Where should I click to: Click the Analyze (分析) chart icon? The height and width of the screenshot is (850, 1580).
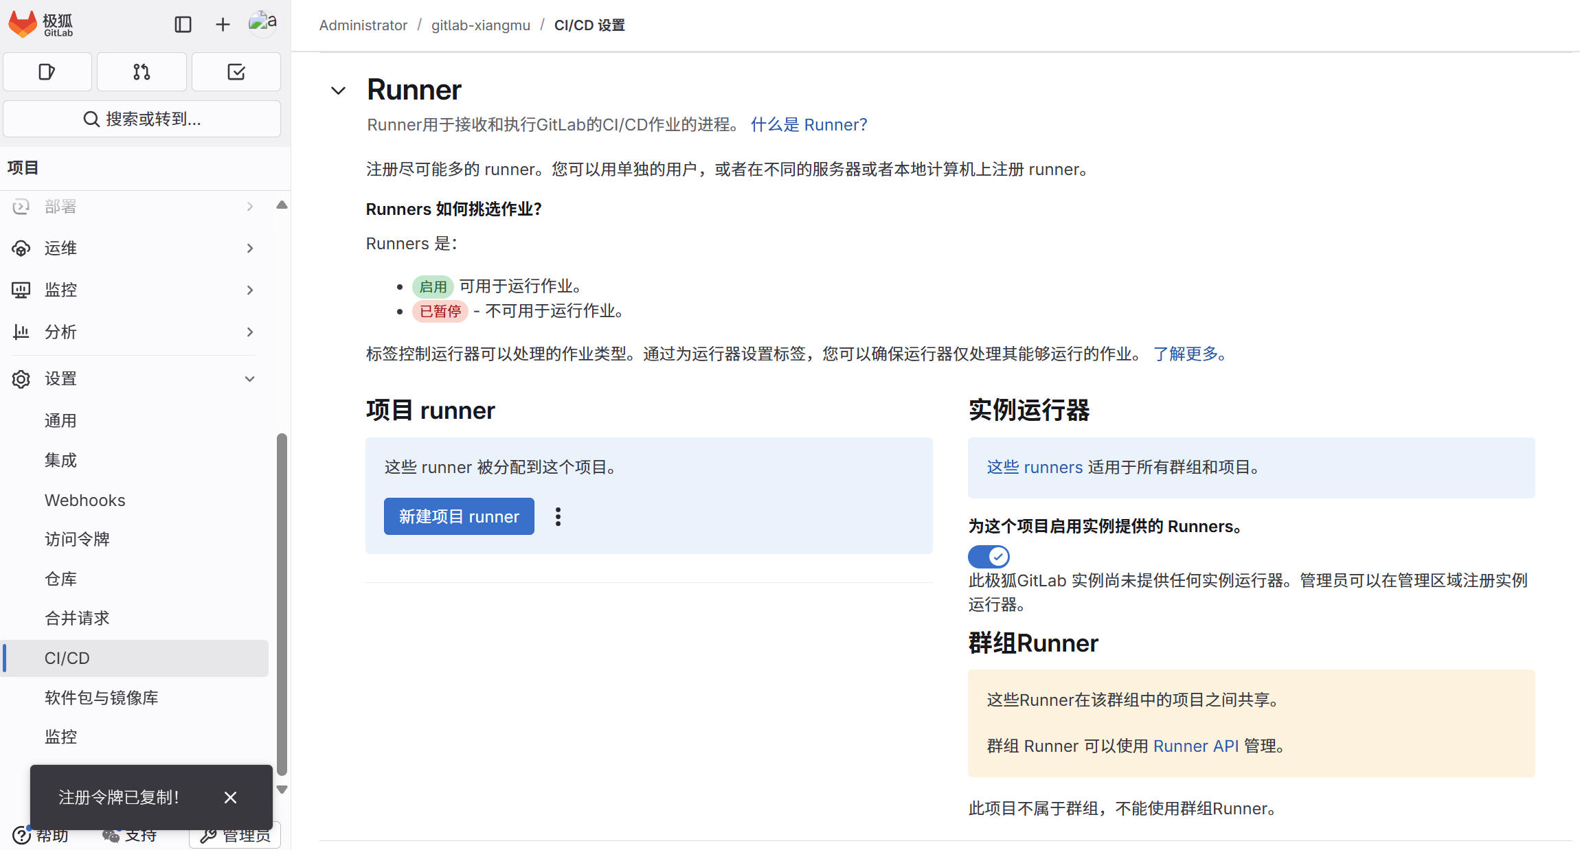click(x=21, y=332)
